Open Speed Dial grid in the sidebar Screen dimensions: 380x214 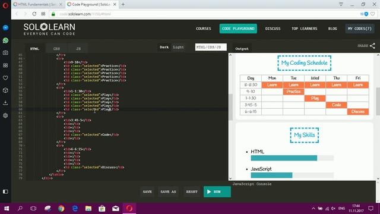[5, 65]
